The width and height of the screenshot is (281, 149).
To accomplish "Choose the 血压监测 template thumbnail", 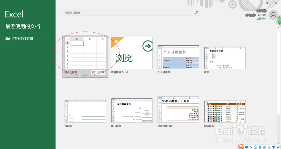I will (132, 110).
